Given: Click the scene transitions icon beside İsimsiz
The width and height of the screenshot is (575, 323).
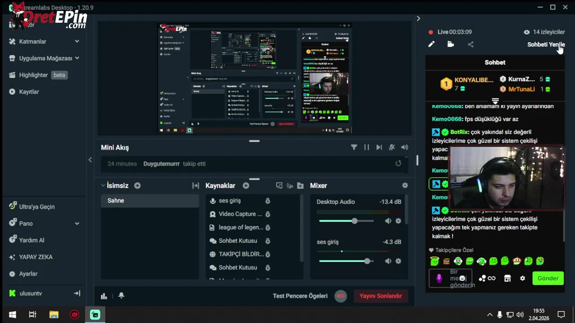Looking at the screenshot, I should point(195,185).
